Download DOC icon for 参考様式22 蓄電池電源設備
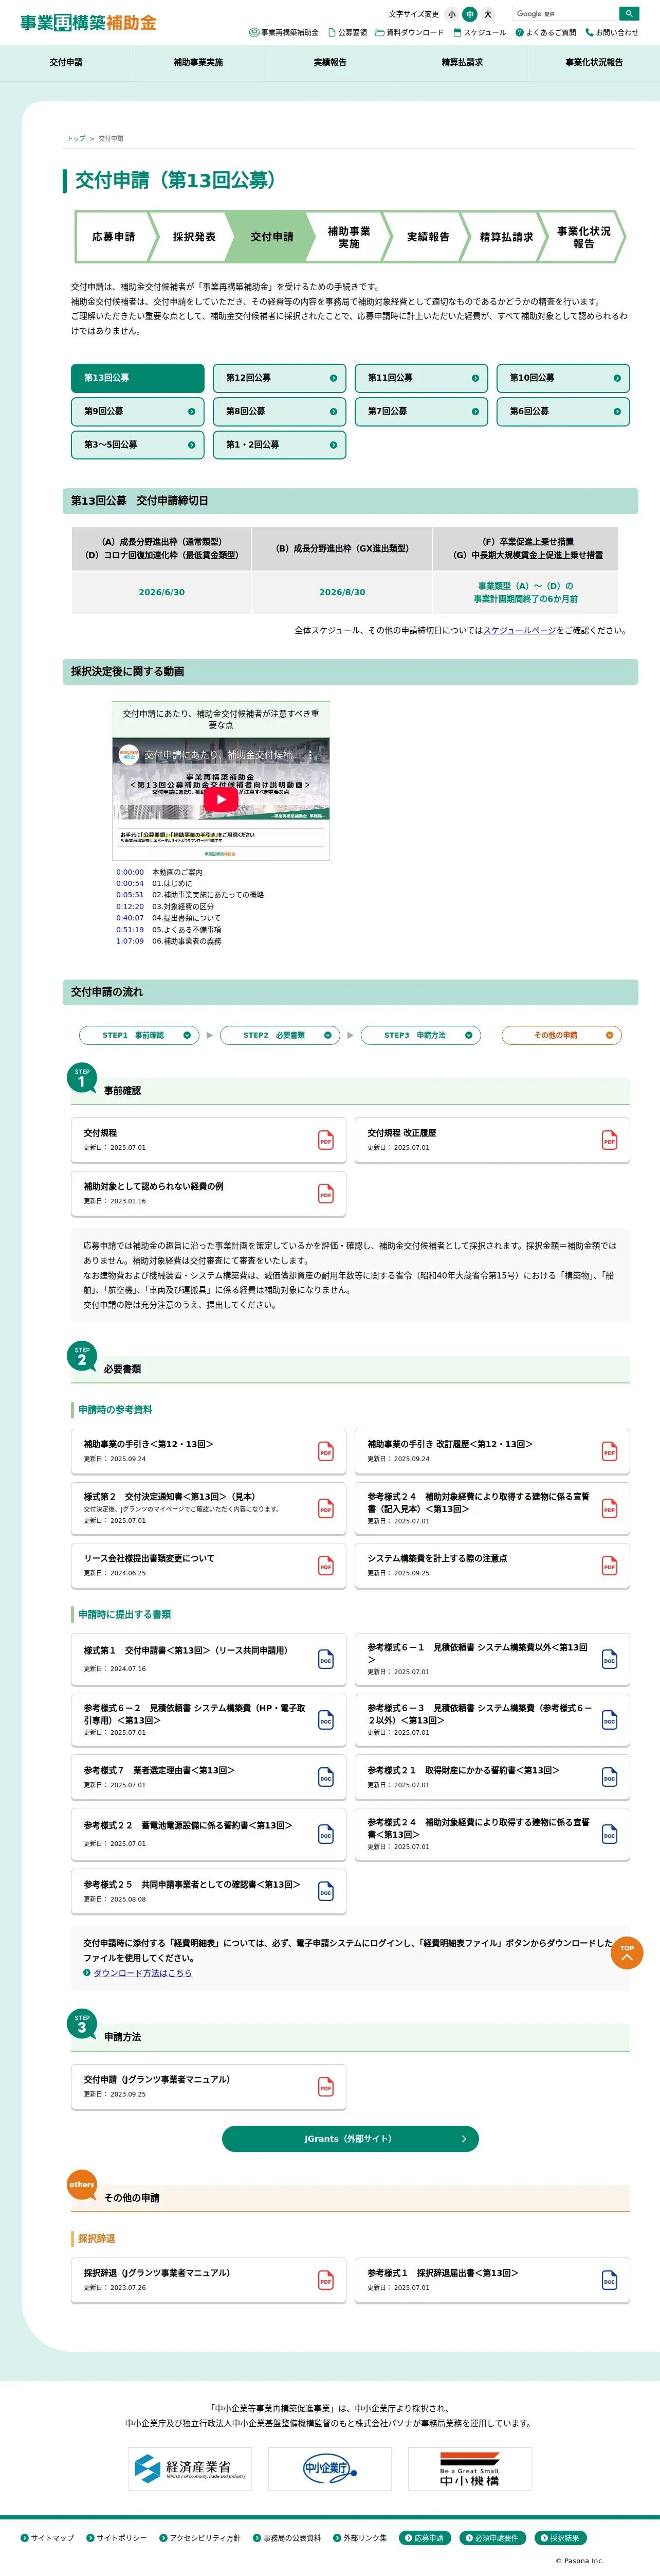Image resolution: width=660 pixels, height=2576 pixels. tap(325, 1834)
